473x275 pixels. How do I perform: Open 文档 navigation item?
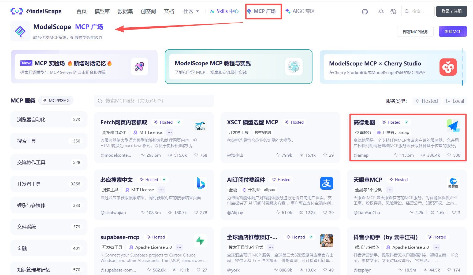pyautogui.click(x=169, y=11)
